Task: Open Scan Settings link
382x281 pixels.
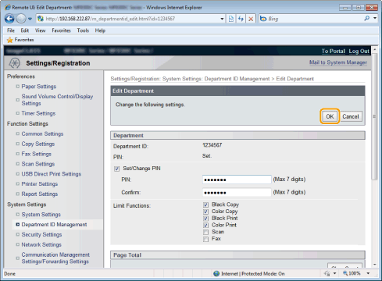Action: 38,164
